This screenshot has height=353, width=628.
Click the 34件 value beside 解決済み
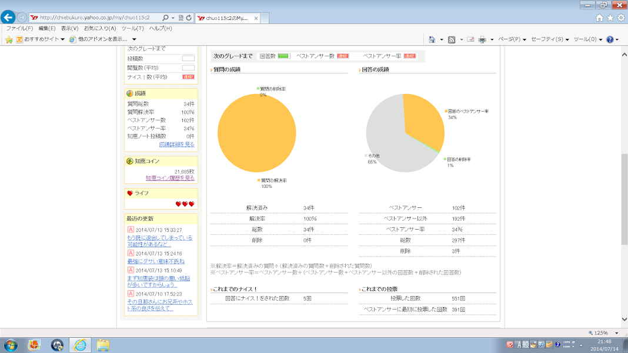tap(308, 208)
